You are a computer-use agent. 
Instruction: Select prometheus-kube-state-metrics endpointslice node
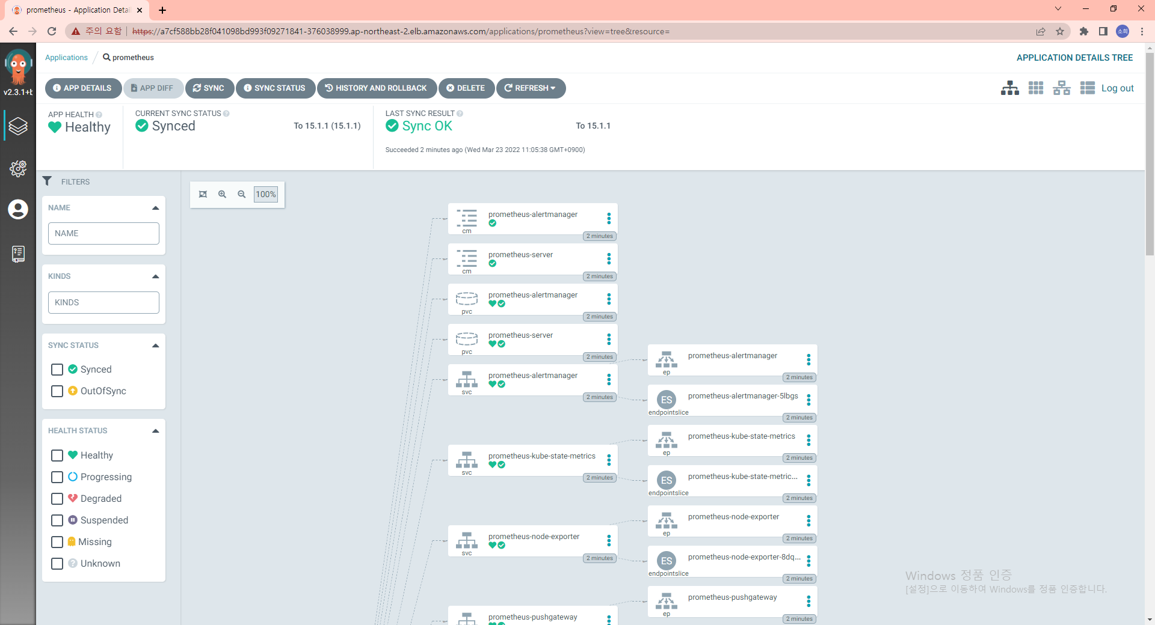(x=732, y=481)
